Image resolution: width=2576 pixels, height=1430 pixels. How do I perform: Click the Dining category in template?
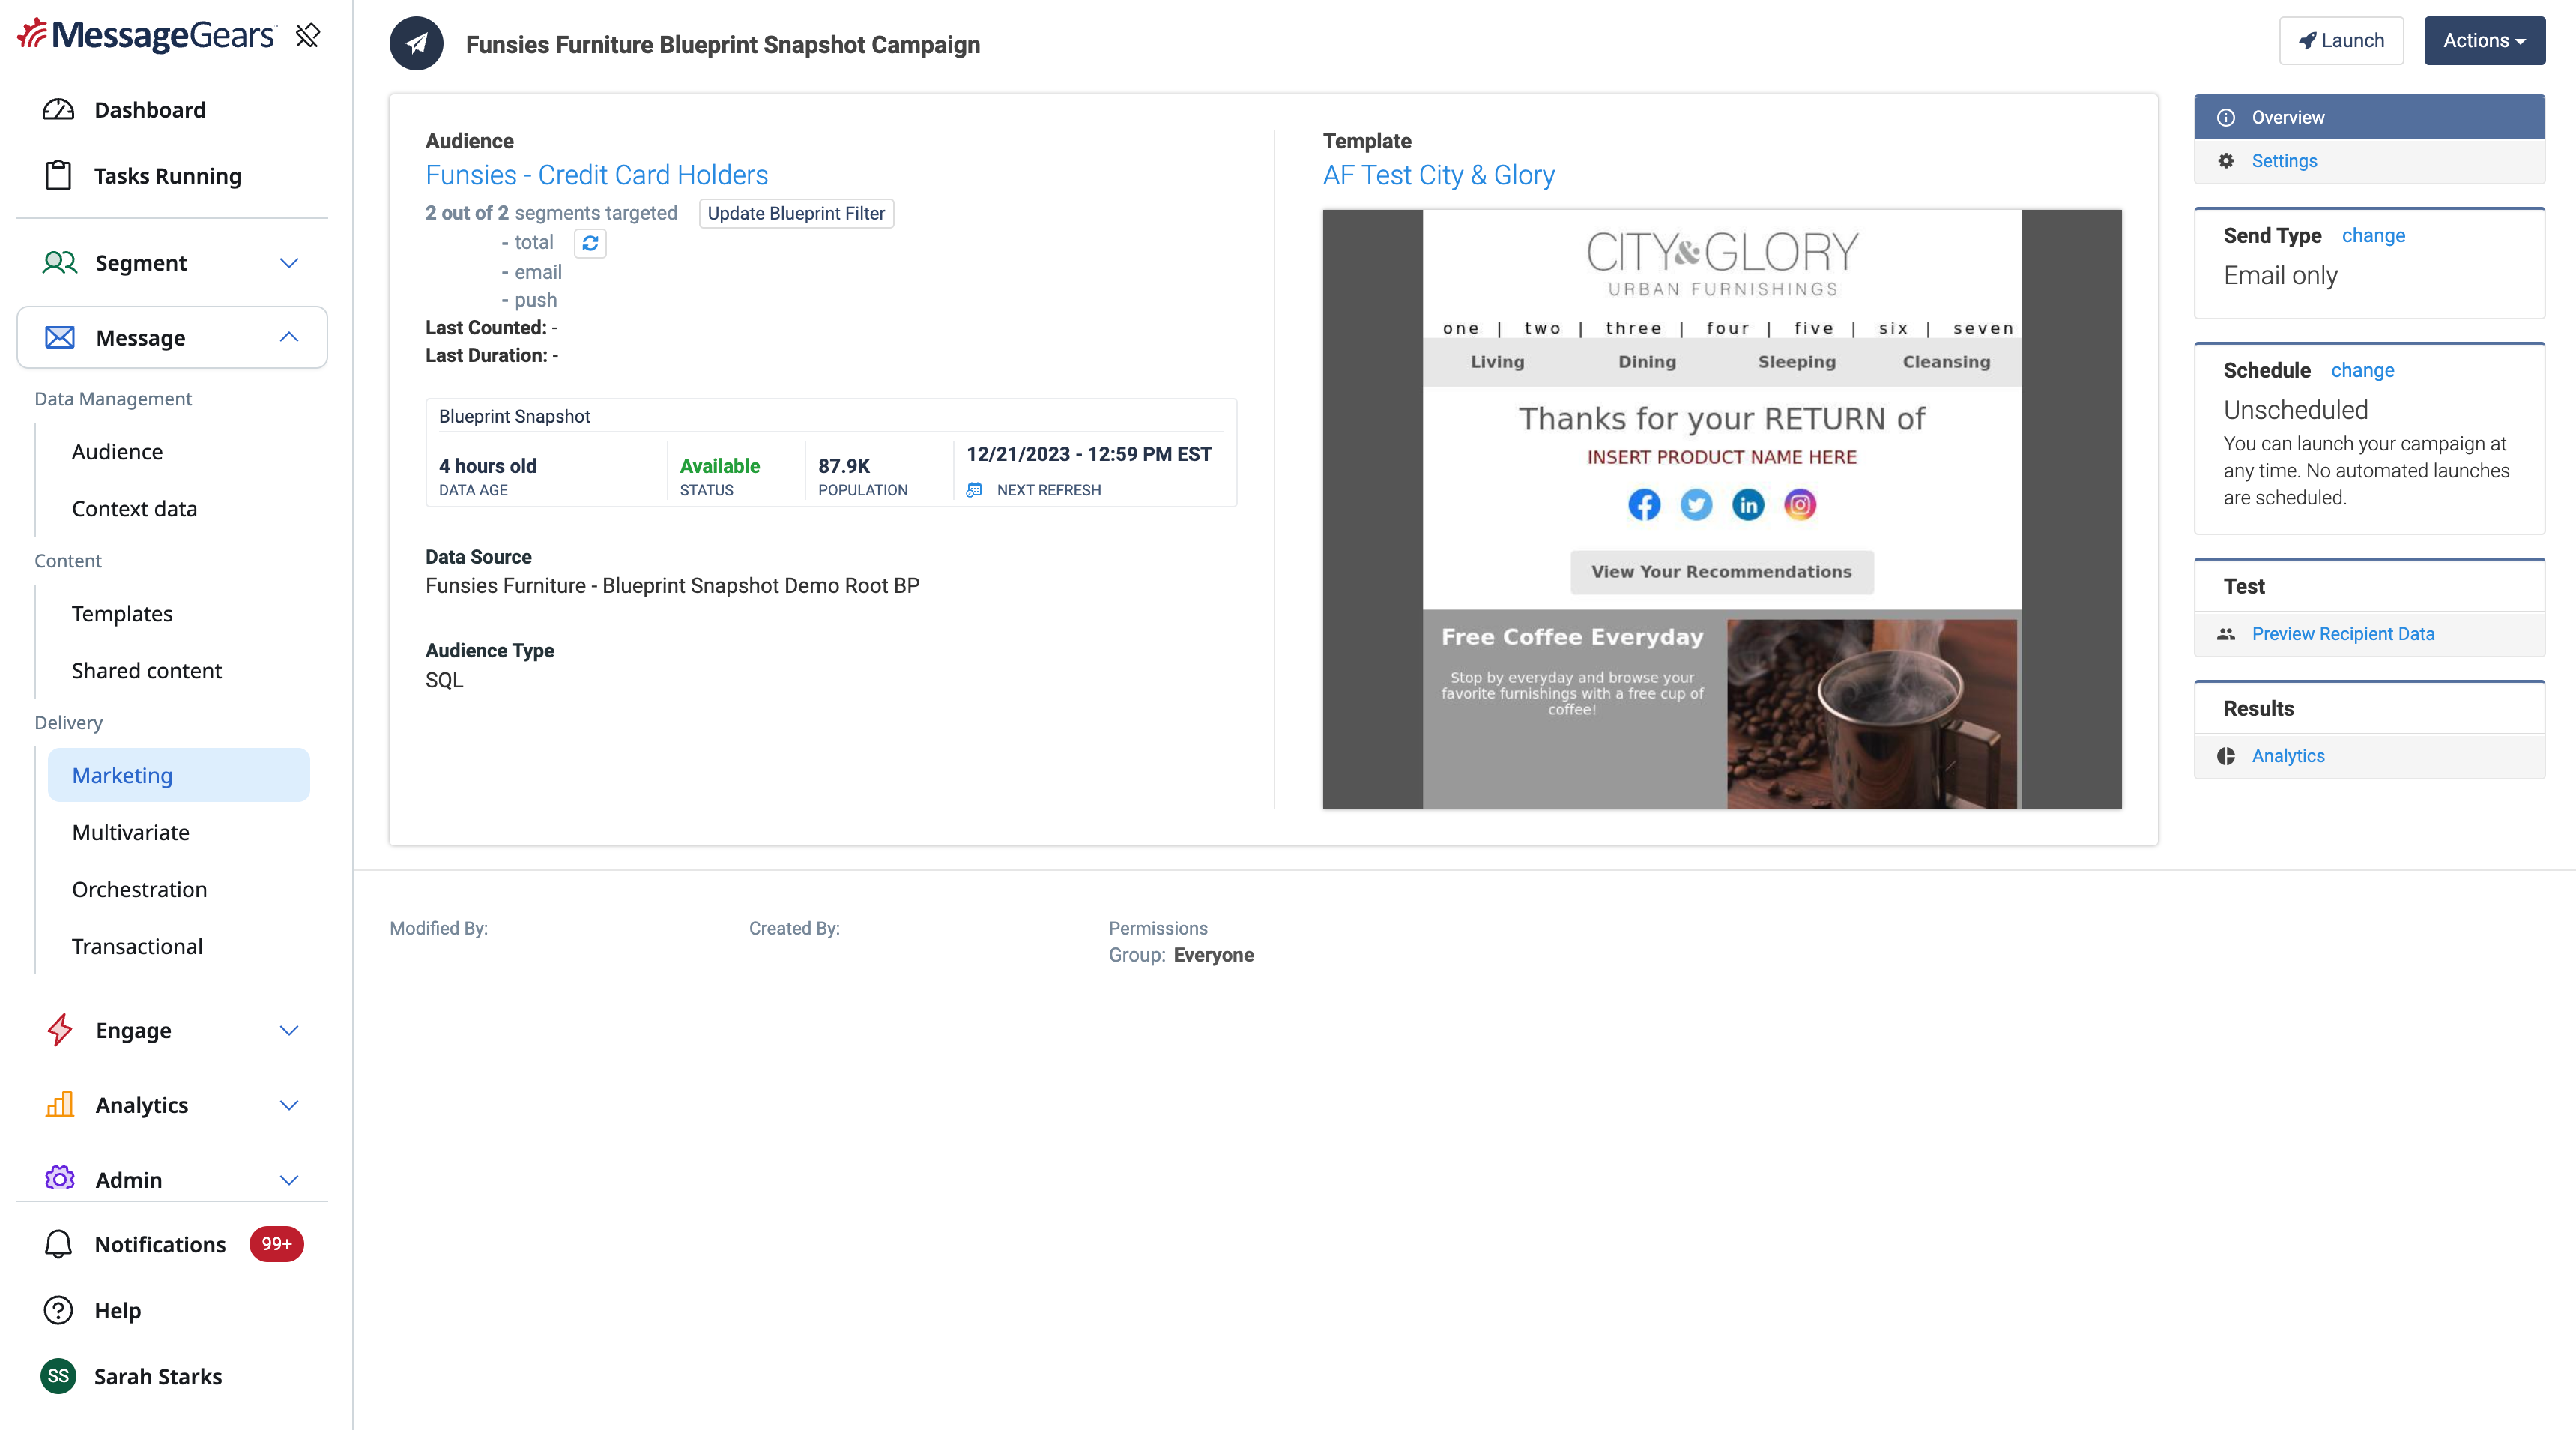(1647, 362)
